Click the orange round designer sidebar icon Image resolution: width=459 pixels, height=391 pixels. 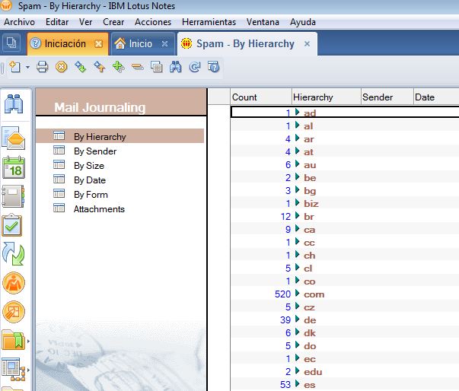(14, 311)
